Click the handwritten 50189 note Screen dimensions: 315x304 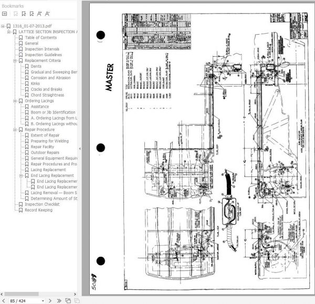(x=94, y=282)
